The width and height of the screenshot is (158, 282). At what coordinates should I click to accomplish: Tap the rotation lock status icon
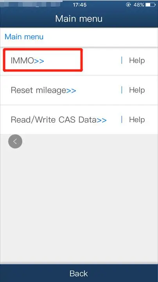point(128,5)
